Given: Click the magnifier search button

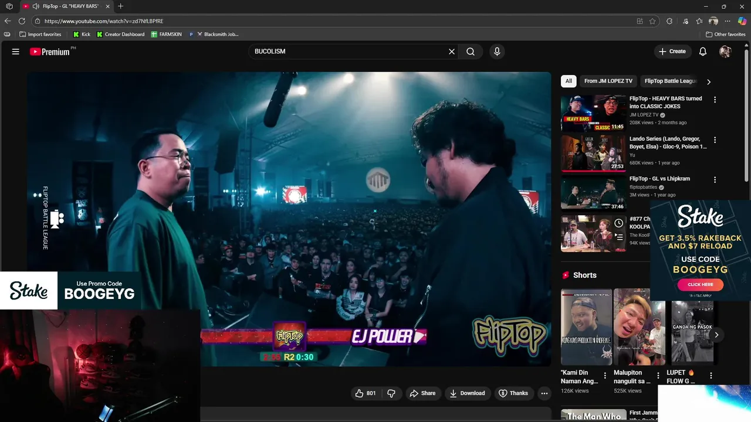Looking at the screenshot, I should (471, 52).
